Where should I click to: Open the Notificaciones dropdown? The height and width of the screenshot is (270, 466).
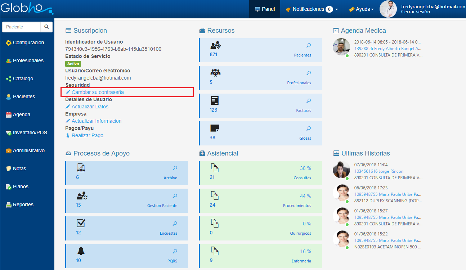tap(312, 9)
